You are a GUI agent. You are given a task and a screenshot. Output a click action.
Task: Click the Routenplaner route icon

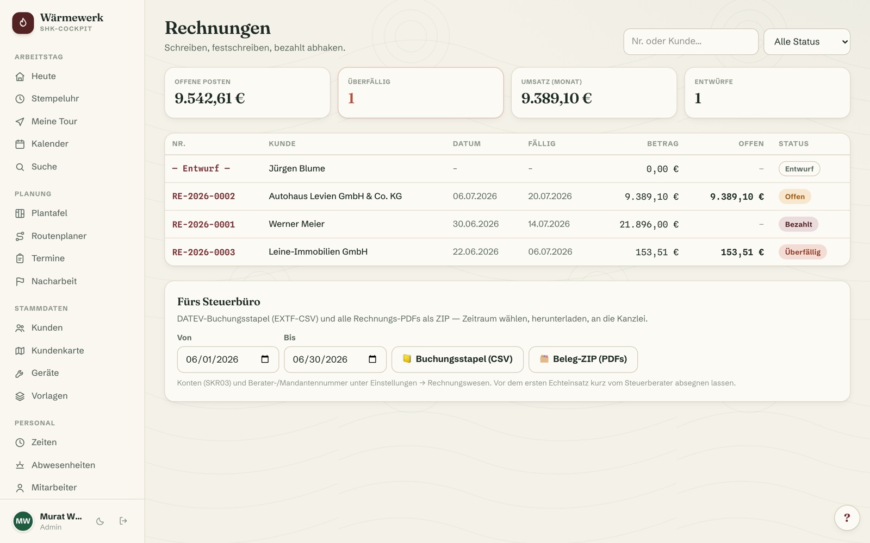tap(20, 236)
